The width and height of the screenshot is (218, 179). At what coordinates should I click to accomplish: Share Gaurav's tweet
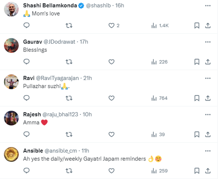click(208, 62)
